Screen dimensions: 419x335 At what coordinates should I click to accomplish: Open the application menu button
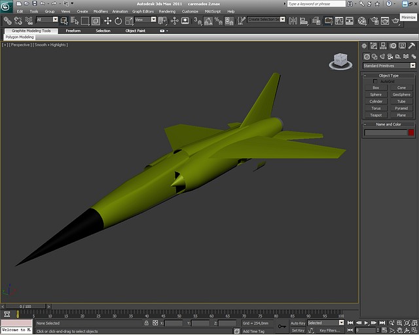tap(6, 7)
